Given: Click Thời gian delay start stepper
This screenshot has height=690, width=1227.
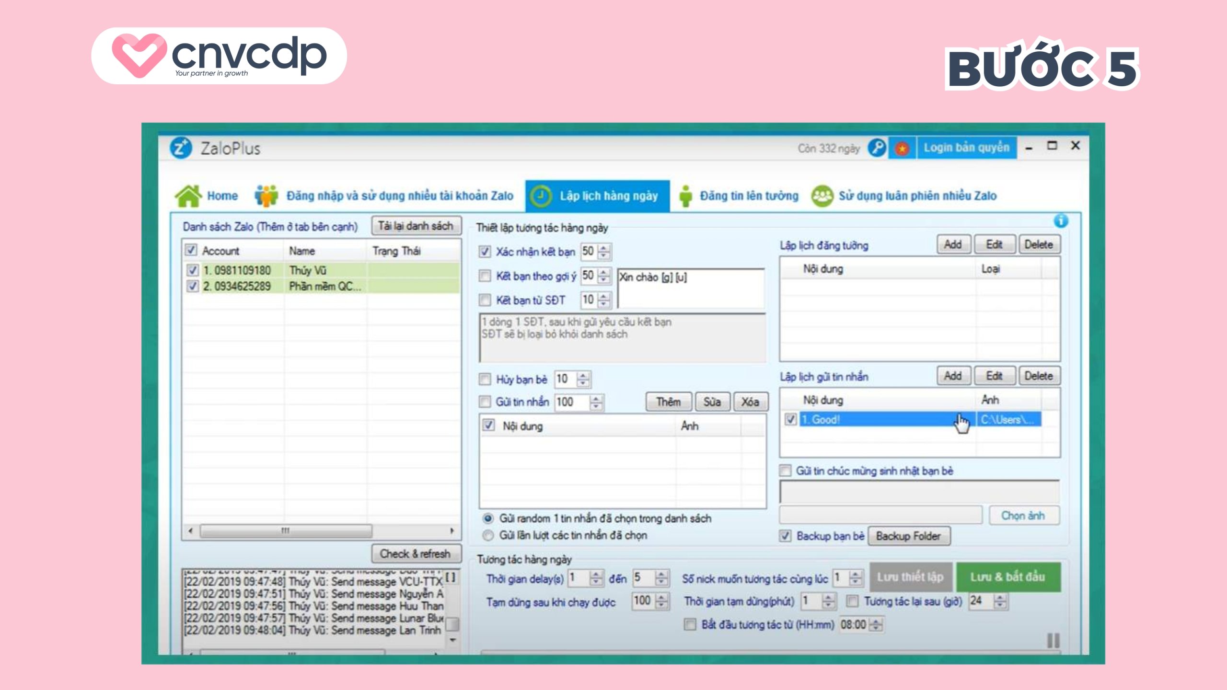Looking at the screenshot, I should click(596, 578).
